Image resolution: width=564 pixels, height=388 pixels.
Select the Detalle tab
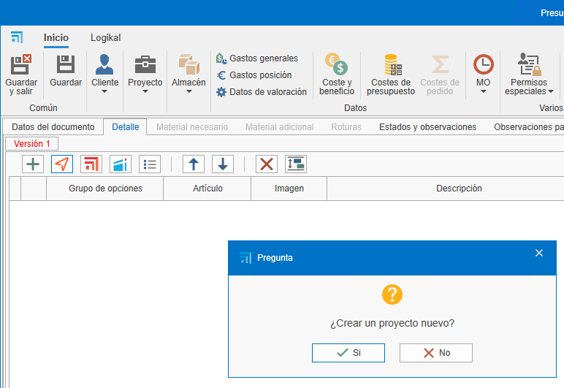(125, 127)
